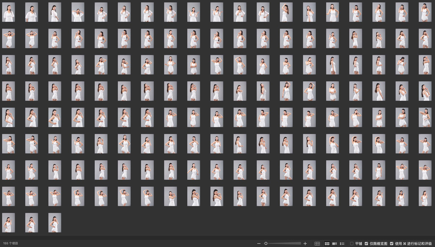Select the first thumbnail in the top row
The image size is (435, 247).
(x=9, y=12)
